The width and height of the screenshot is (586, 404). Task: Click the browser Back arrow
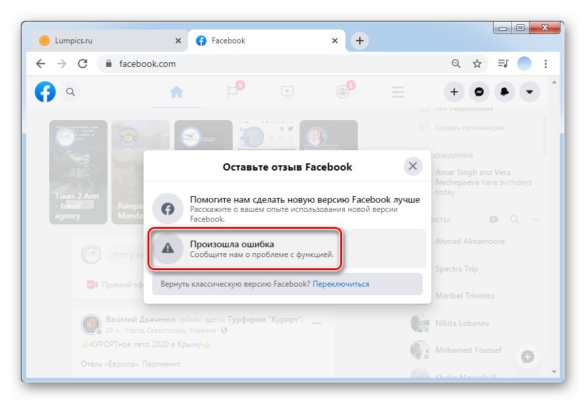(x=41, y=64)
